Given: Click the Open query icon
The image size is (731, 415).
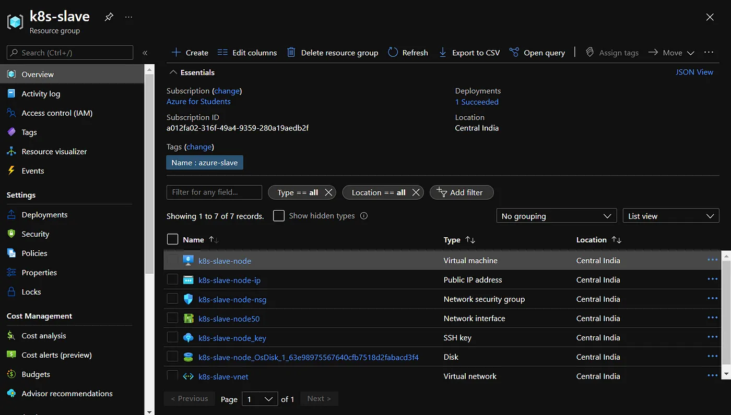Looking at the screenshot, I should pyautogui.click(x=514, y=53).
